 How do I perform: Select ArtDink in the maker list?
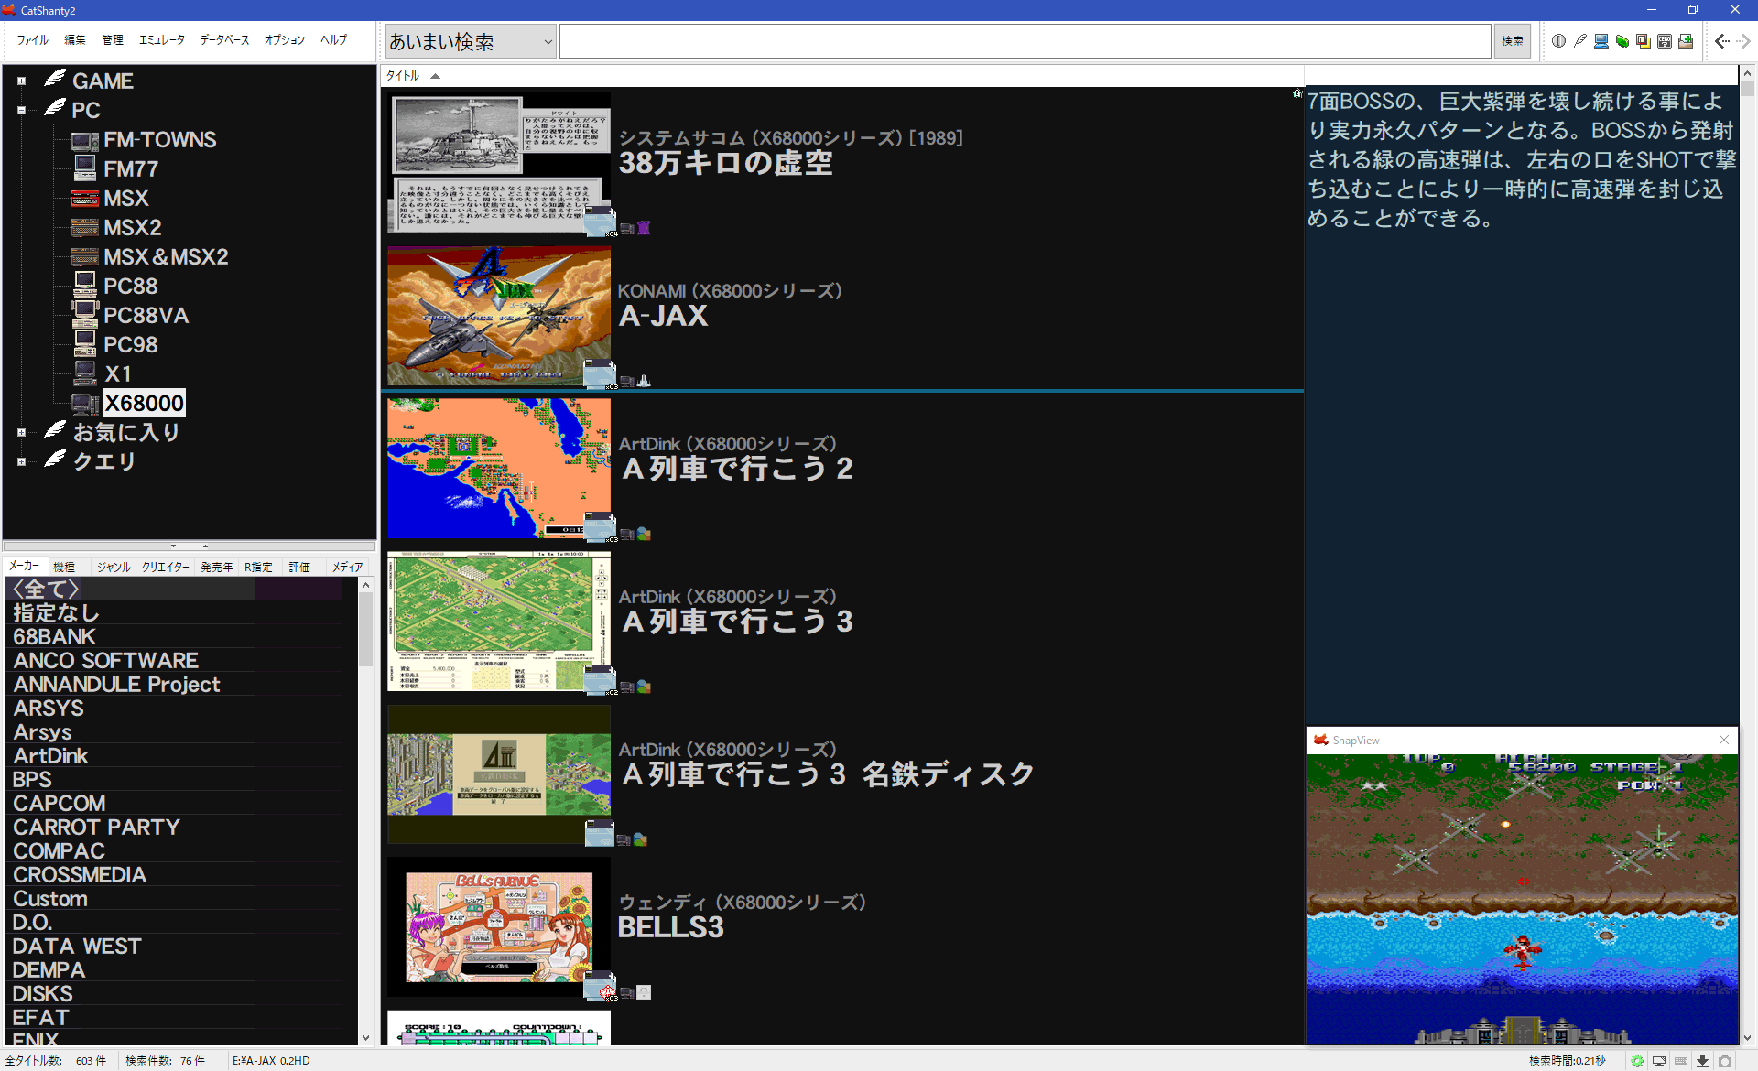(x=50, y=756)
